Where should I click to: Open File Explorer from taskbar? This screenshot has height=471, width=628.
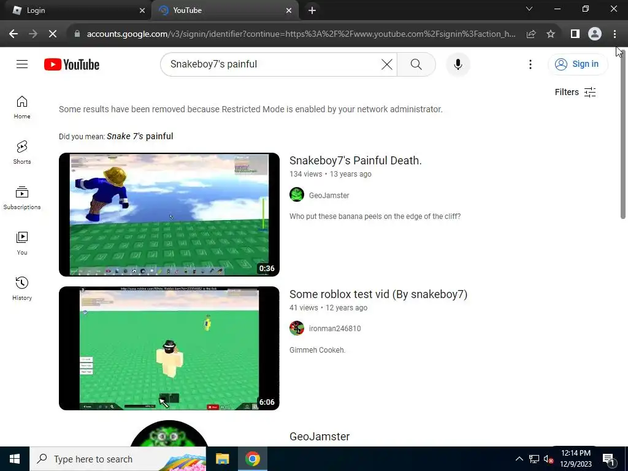pos(222,459)
